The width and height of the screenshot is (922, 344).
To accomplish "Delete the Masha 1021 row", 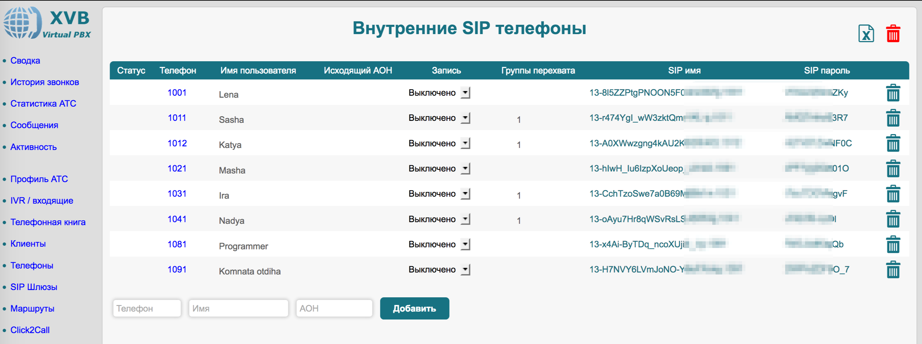I will click(x=893, y=169).
